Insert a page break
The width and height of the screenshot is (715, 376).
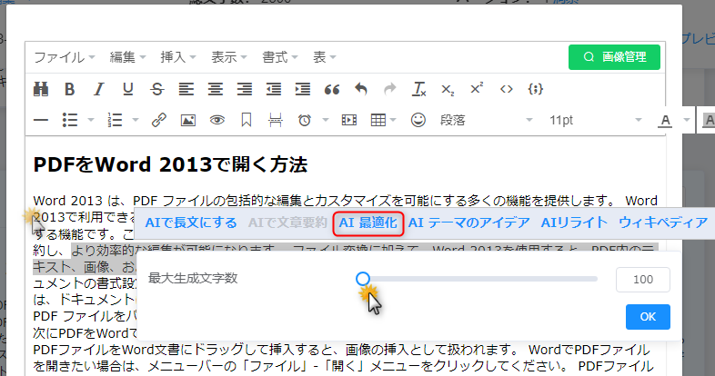(276, 120)
